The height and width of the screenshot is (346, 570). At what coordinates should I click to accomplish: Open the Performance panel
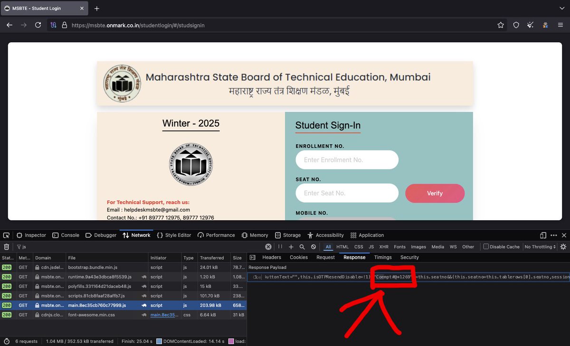pos(216,235)
